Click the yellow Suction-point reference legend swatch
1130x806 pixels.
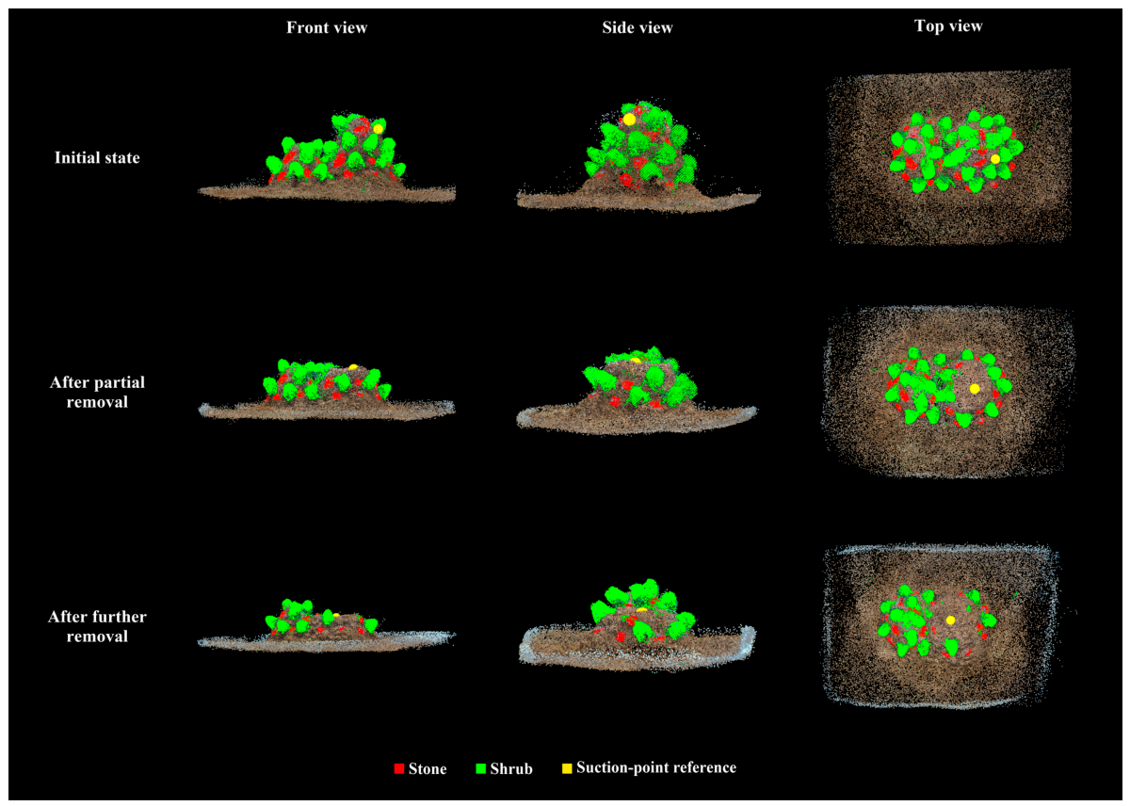point(567,768)
